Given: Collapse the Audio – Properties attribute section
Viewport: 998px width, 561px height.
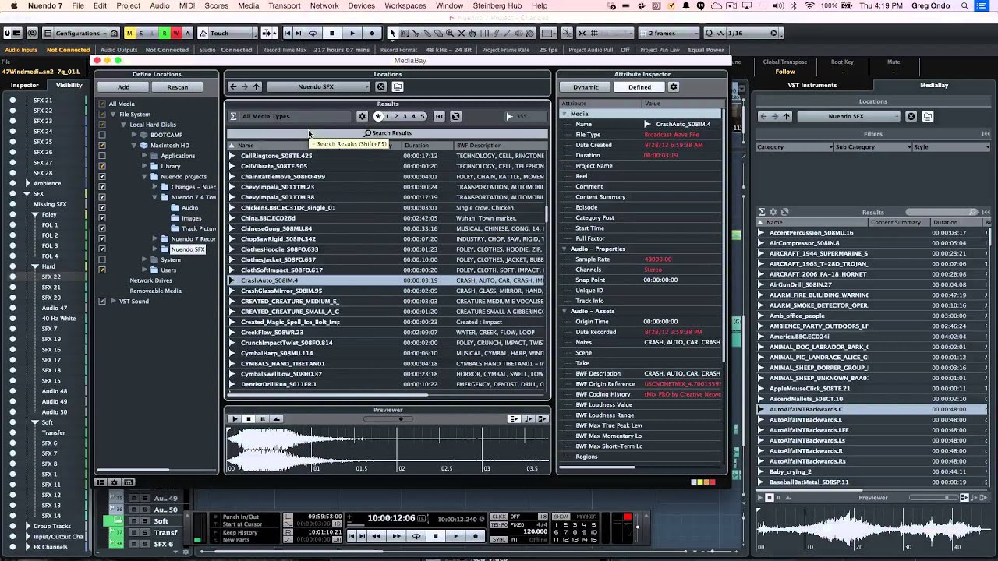Looking at the screenshot, I should [x=564, y=249].
